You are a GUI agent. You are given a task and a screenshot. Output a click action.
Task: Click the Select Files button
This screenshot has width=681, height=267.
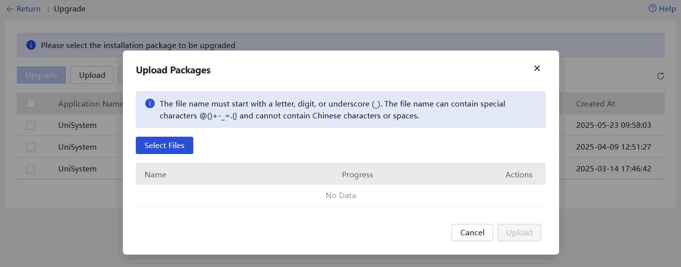pos(165,146)
